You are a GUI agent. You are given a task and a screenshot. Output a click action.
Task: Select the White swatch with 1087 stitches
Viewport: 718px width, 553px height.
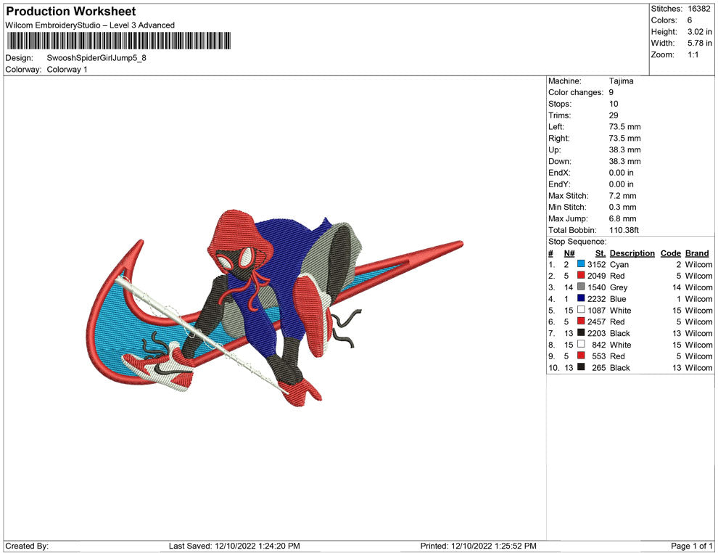coord(581,310)
